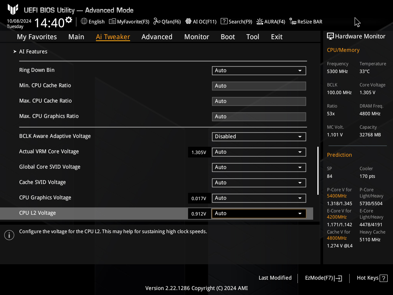Click the 1.305V VRM voltage readout
The image size is (393, 295).
(x=199, y=152)
